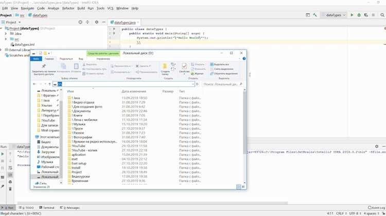Image resolution: width=386 pixels, height=216 pixels.
Task: Collapse all in the Project panel header
Action: pos(87,22)
